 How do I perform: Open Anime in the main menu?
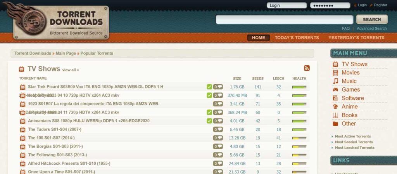350,106
